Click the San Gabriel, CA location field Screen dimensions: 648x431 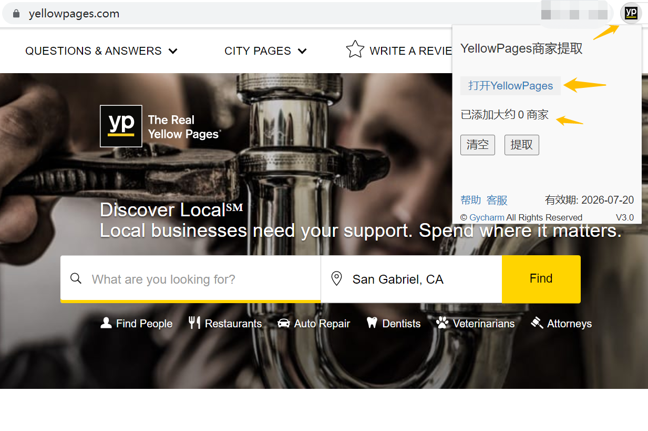(x=412, y=279)
